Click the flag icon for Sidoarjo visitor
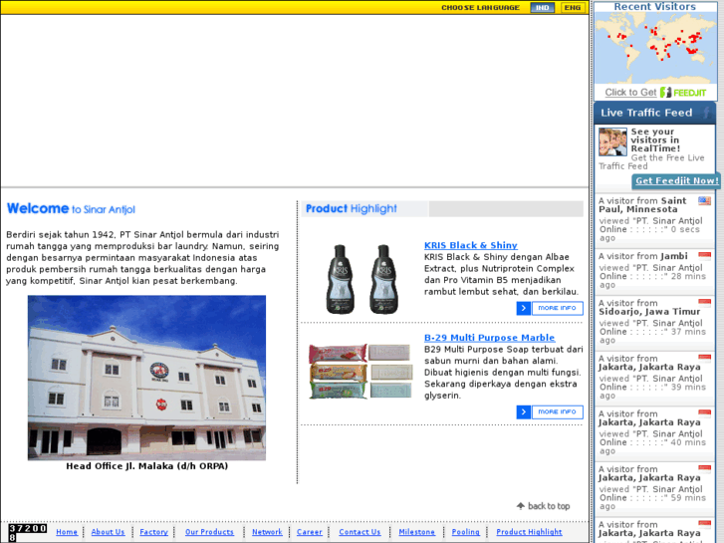 coord(705,303)
